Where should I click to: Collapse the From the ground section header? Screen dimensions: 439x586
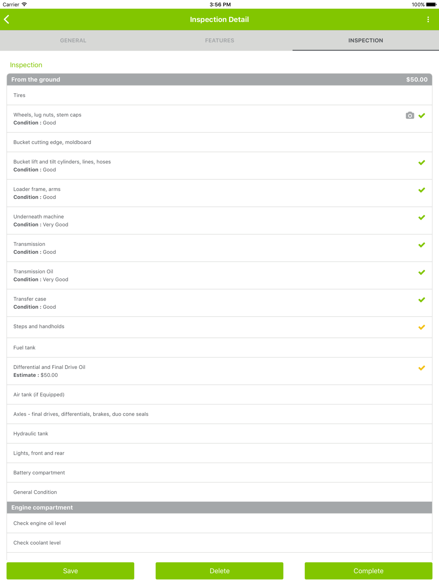point(219,80)
